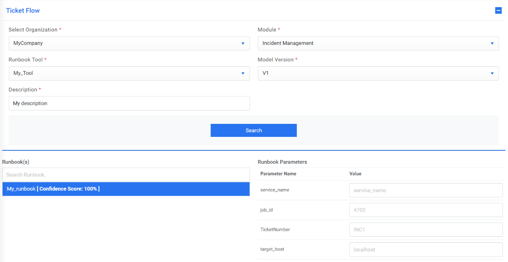Click the Value column header
Viewport: 508px width, 262px height.
coord(355,174)
